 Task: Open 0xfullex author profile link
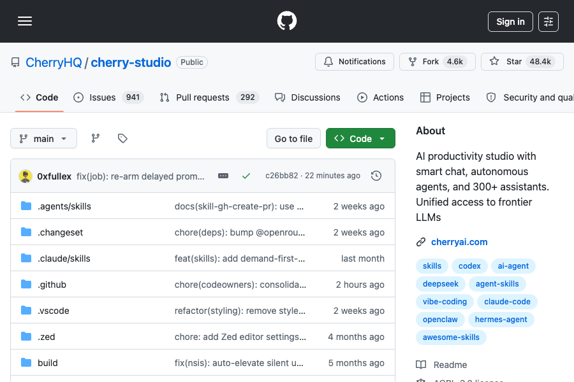[x=54, y=176]
